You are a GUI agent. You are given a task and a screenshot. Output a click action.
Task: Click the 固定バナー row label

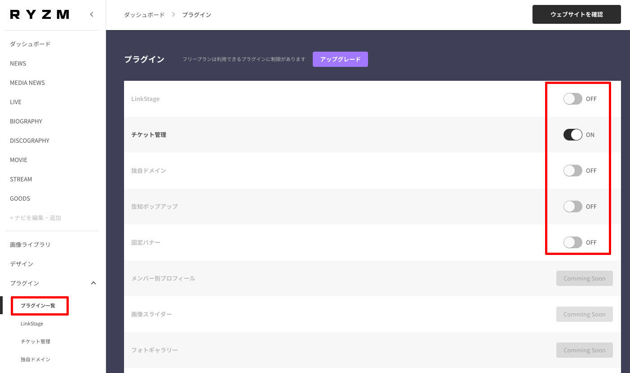click(146, 242)
